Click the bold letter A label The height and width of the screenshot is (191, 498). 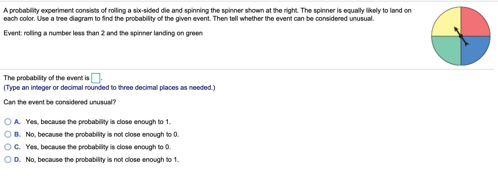pos(17,121)
